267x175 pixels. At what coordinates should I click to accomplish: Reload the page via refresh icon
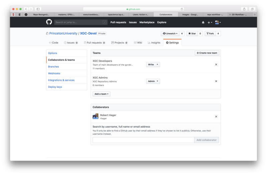tap(182, 9)
